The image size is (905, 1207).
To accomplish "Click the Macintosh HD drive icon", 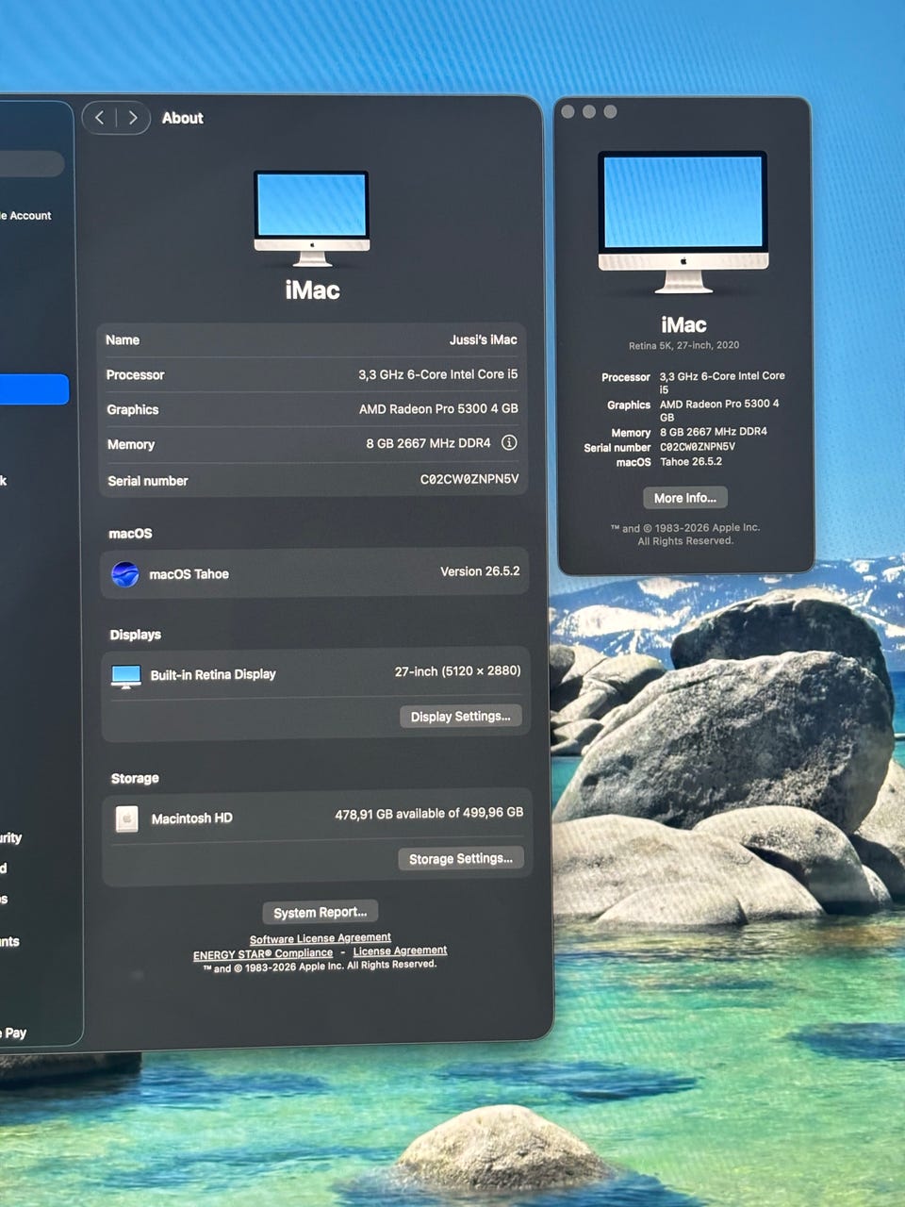I will click(x=126, y=818).
